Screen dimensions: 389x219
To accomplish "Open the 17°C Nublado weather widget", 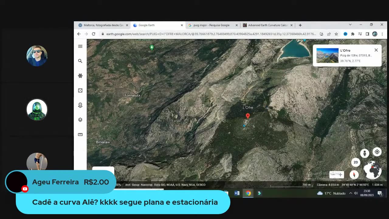I will tap(331, 193).
